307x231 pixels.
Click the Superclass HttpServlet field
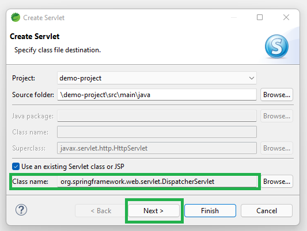tap(157, 148)
